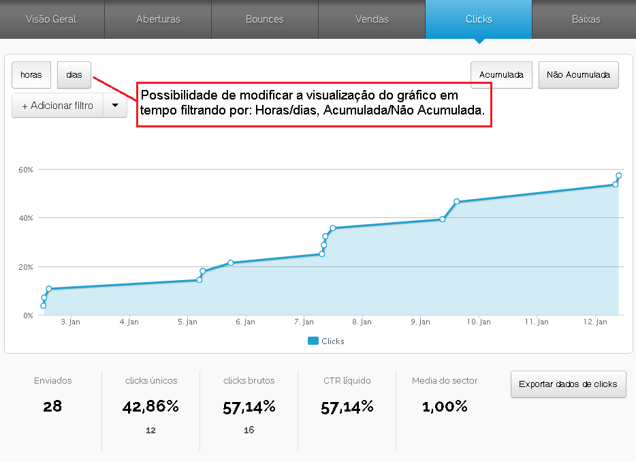Click the clicks únicos 42,86% statistic

pyautogui.click(x=150, y=407)
